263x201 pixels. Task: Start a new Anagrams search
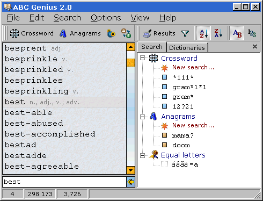193,125
